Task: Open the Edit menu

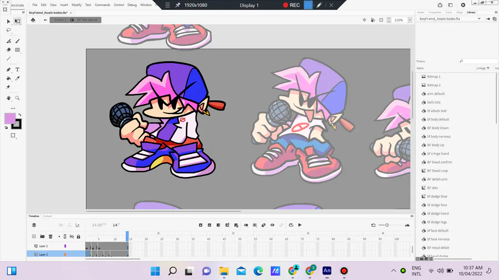Action: point(44,5)
